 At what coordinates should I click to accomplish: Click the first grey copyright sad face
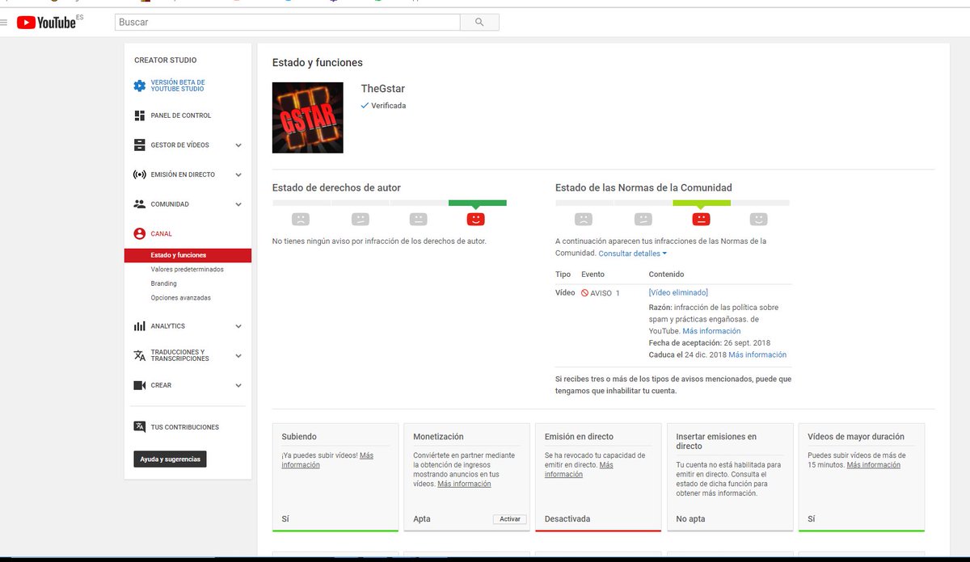pyautogui.click(x=301, y=219)
